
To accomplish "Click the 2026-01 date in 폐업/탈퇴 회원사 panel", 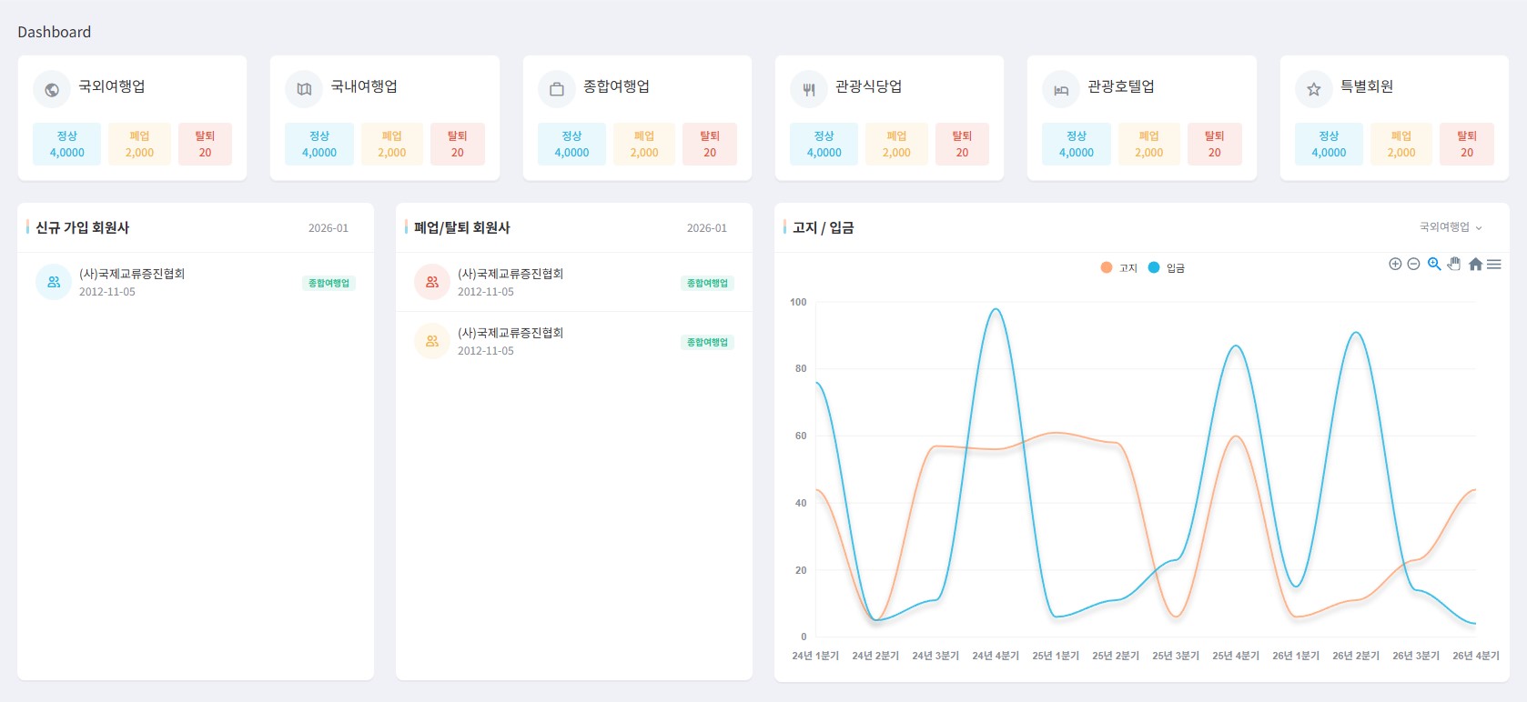I will tap(707, 228).
